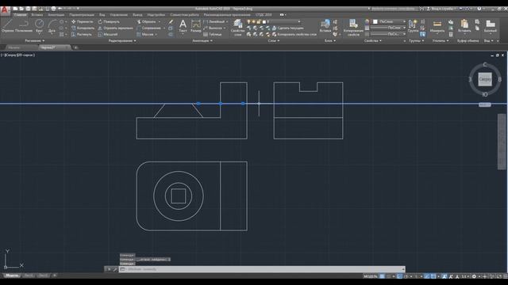Switch to the Вставка ribbon tab
Image resolution: width=508 pixels, height=285 pixels.
click(37, 15)
